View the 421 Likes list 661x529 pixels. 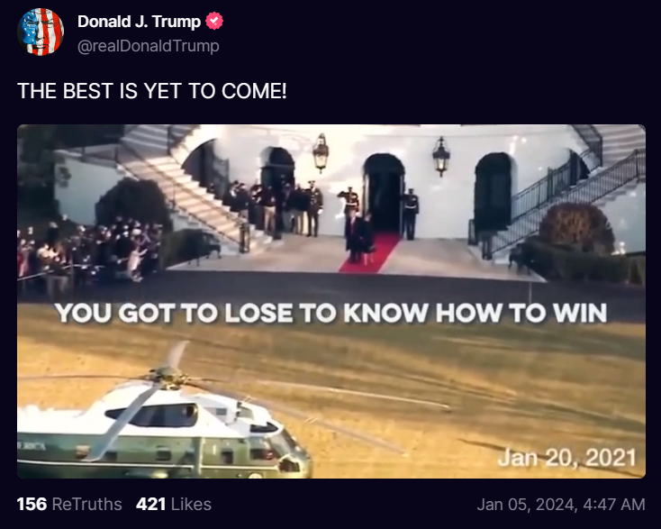174,504
